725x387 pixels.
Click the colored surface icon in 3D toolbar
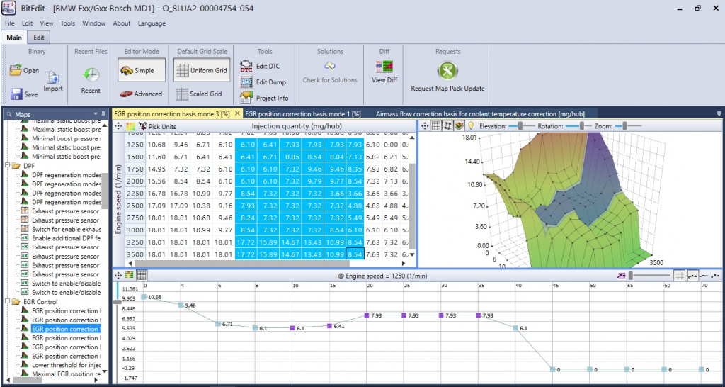(x=459, y=125)
